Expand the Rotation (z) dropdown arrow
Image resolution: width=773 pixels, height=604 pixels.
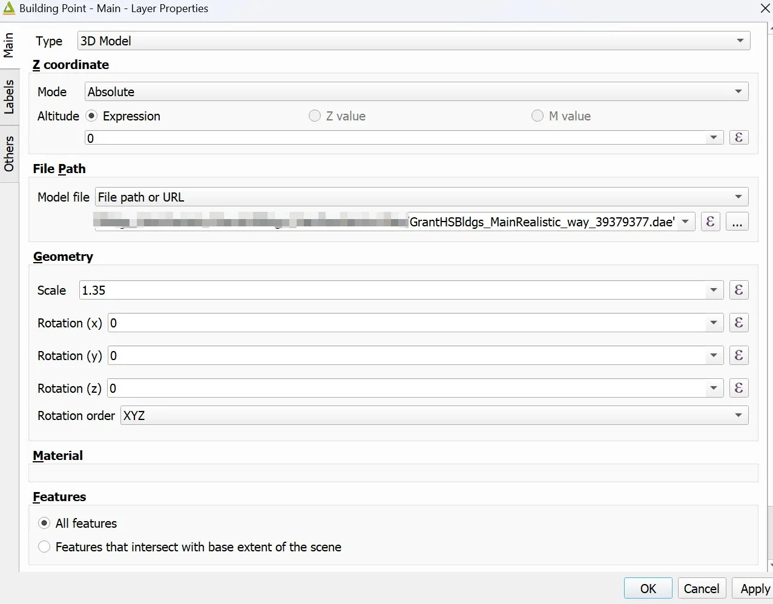(714, 388)
